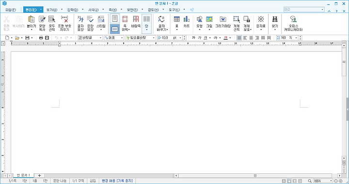
Task: Click the New Document blank page icon
Action: point(7,38)
